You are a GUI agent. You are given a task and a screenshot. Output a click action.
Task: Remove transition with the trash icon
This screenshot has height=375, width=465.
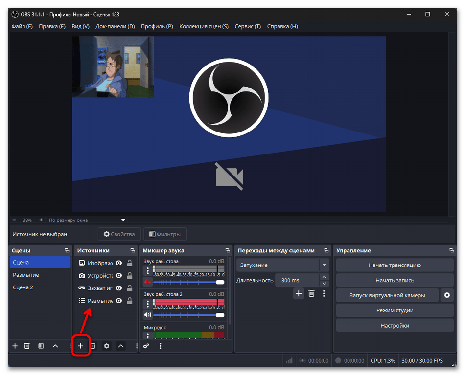311,293
